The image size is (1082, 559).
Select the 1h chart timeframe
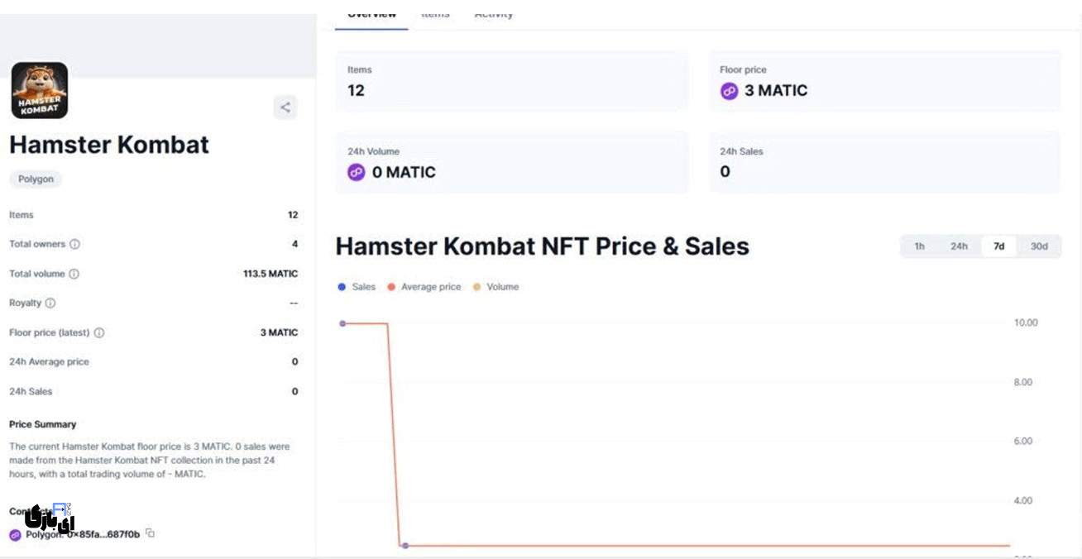pos(919,246)
